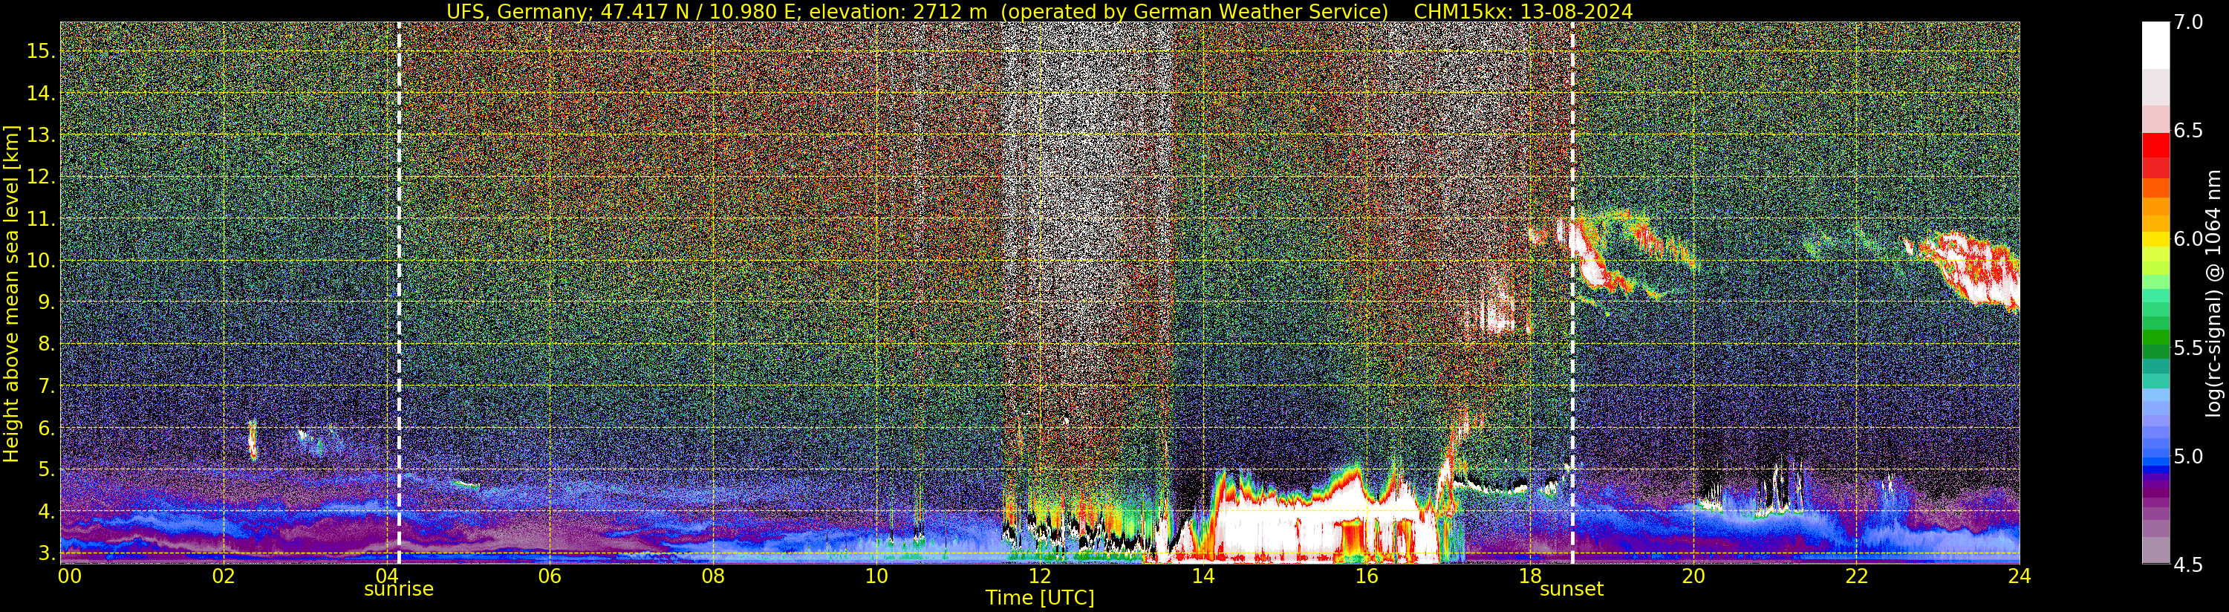The image size is (2229, 612).
Task: Click the "sunset" label below the time axis
Action: click(1572, 590)
